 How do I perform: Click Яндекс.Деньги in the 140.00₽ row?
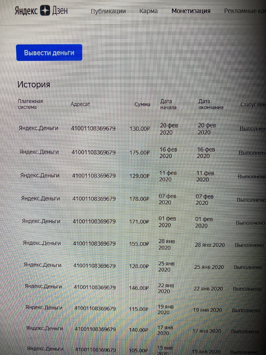click(x=44, y=328)
